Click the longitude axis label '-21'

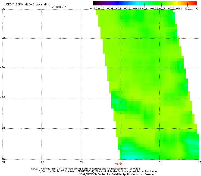click(x=120, y=162)
